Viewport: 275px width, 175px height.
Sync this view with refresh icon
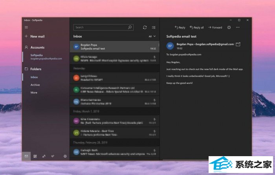tap(145, 27)
